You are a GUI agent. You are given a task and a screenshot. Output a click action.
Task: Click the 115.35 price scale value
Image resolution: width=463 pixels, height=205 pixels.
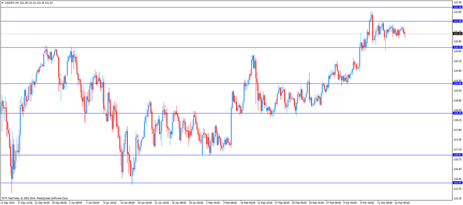pos(457,199)
